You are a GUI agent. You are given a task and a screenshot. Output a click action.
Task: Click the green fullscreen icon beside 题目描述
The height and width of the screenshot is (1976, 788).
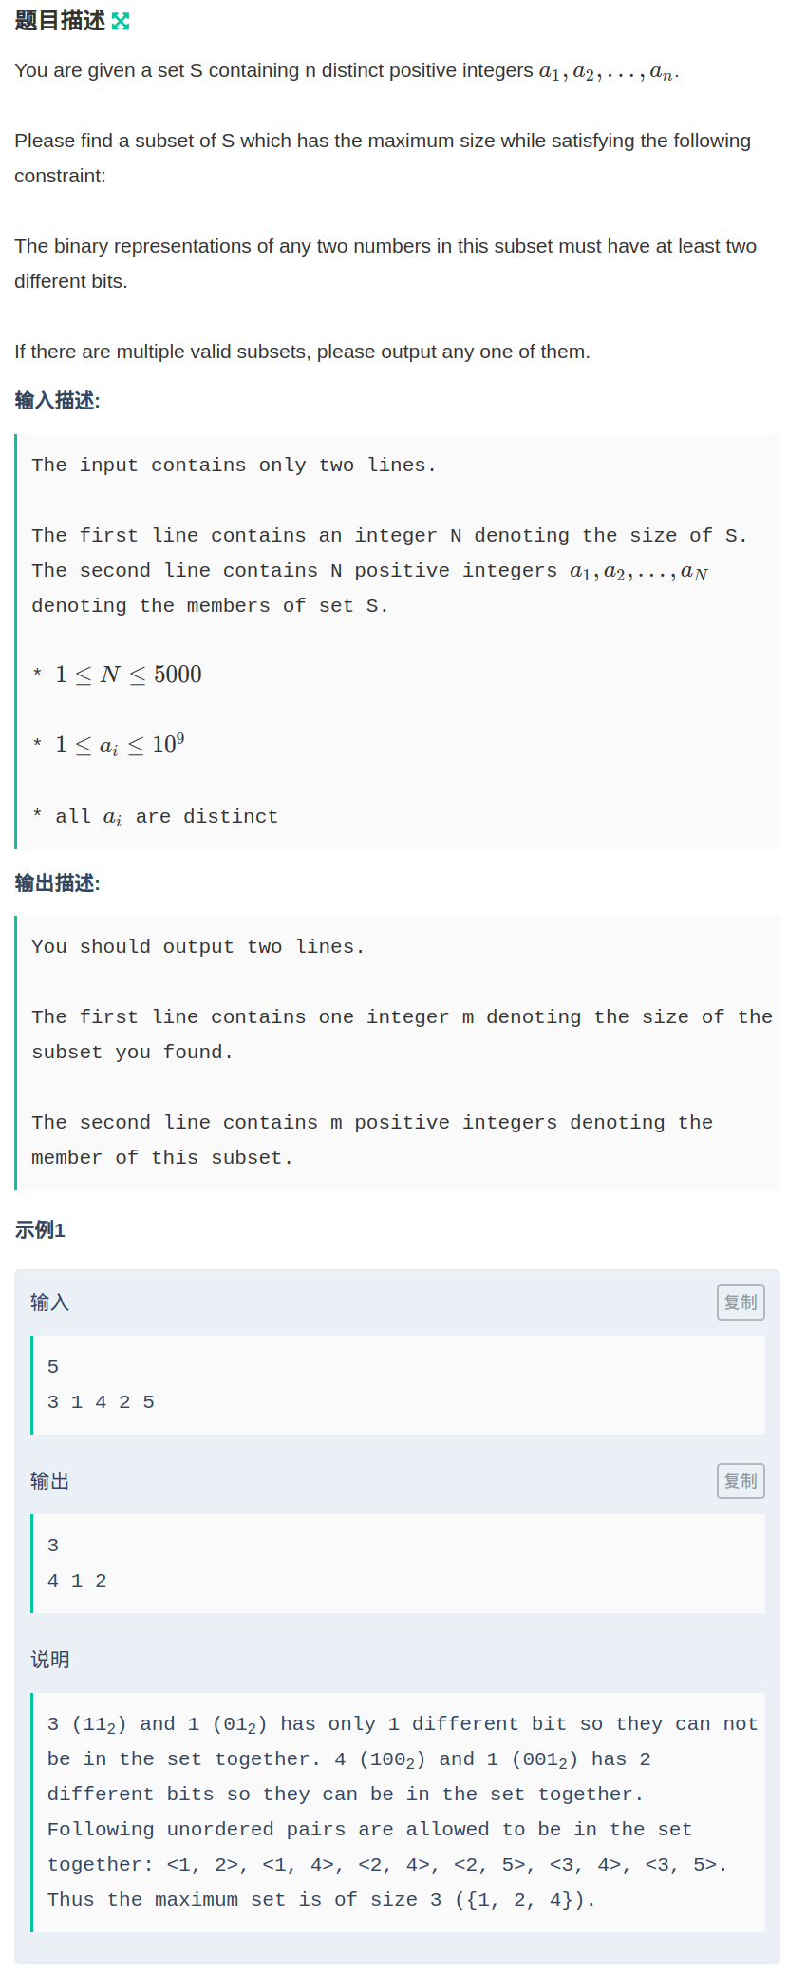pos(121,21)
